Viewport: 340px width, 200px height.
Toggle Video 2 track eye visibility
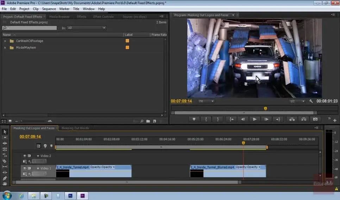(x=25, y=156)
